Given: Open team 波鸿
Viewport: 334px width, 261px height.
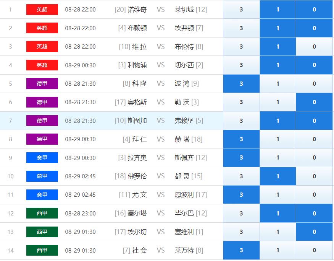Looking at the screenshot, I should point(182,83).
